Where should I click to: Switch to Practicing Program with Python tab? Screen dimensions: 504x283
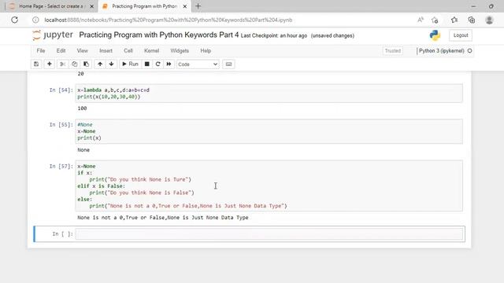point(145,6)
